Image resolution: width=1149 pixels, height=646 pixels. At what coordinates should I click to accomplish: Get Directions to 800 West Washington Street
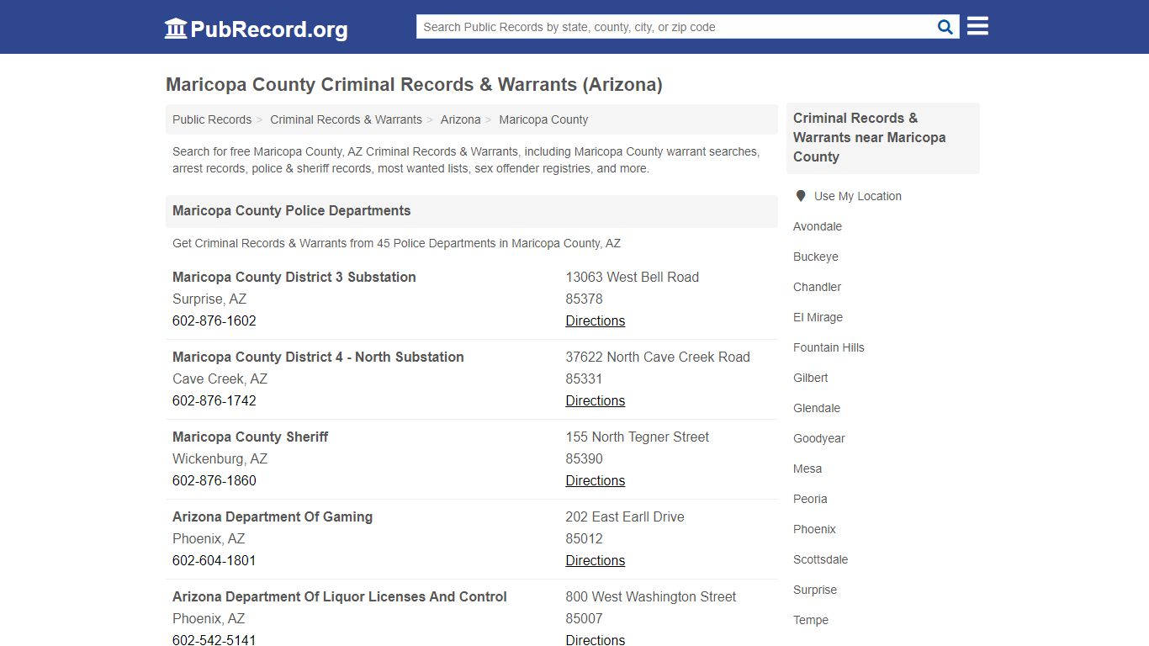tap(595, 639)
